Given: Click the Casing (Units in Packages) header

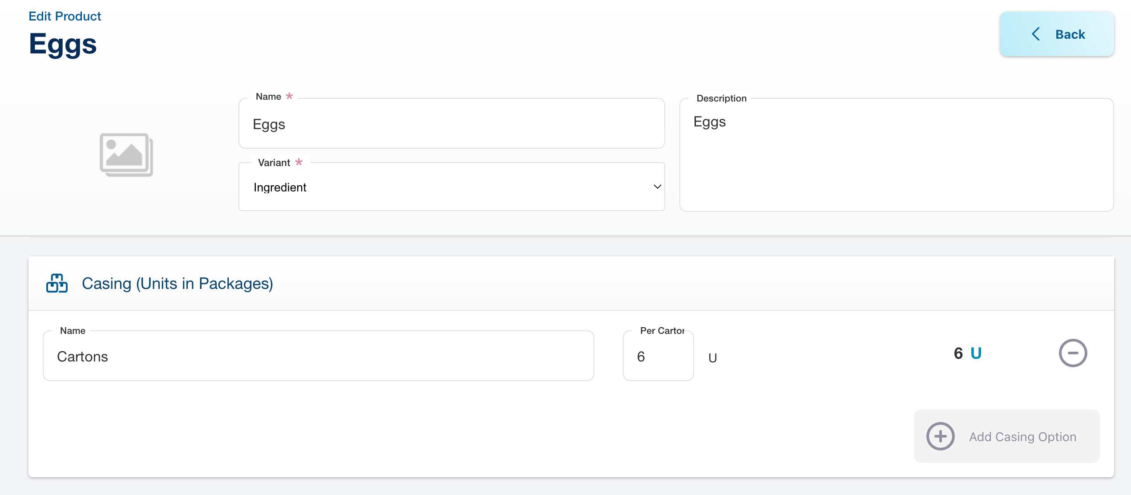Looking at the screenshot, I should tap(177, 284).
